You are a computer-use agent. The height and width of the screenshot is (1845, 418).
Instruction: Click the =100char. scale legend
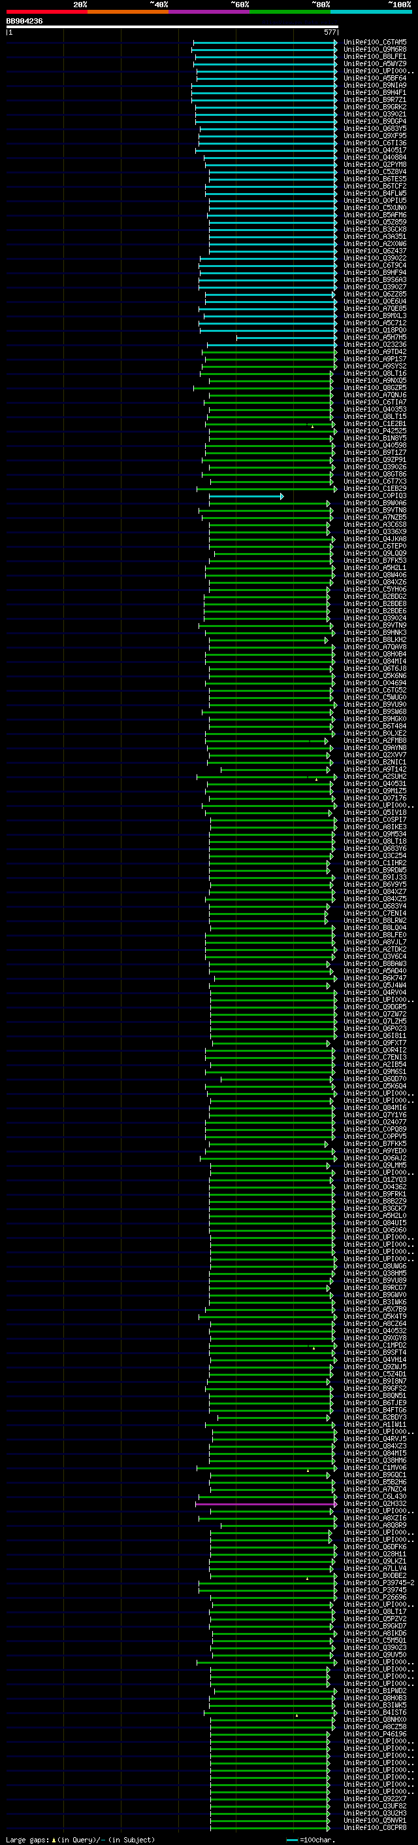pos(310,1839)
